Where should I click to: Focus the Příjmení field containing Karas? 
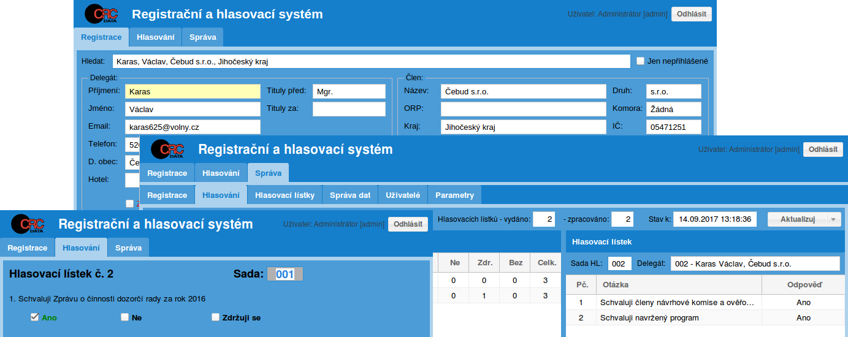click(193, 91)
